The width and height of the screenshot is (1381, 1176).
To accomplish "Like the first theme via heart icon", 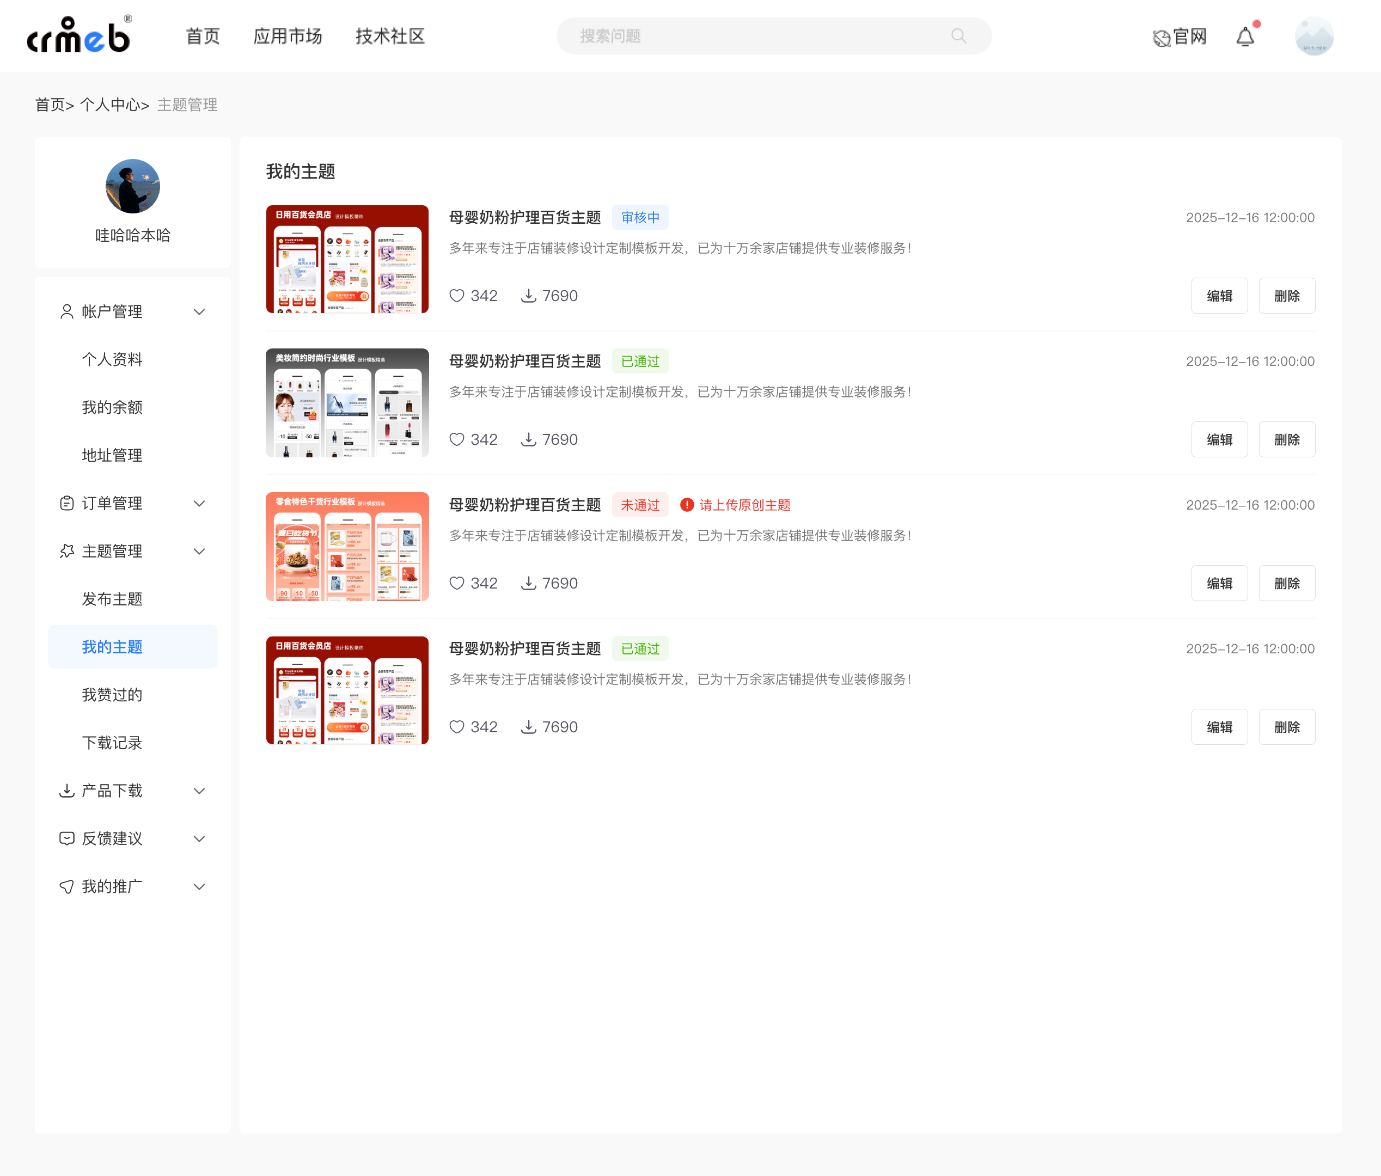I will point(456,296).
